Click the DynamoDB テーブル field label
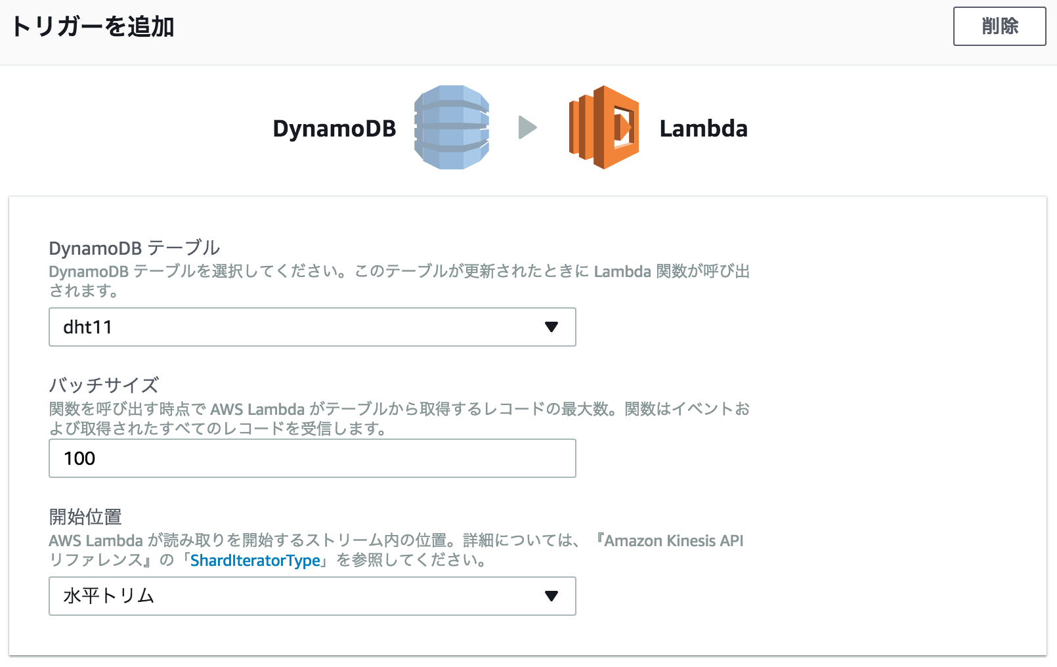The image size is (1057, 667). 135,248
